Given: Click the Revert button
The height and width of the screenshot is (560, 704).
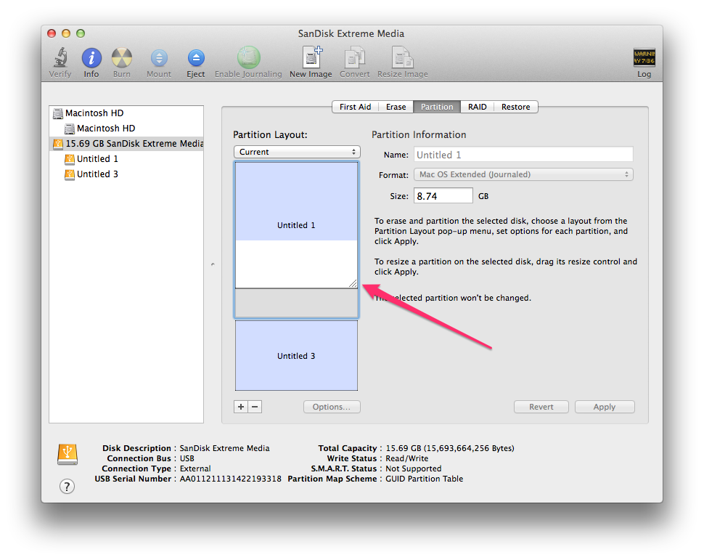Looking at the screenshot, I should [541, 407].
